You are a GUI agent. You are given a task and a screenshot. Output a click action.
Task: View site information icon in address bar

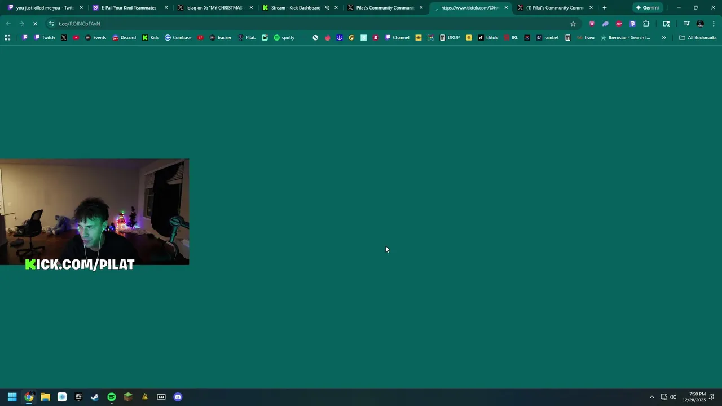[51, 24]
